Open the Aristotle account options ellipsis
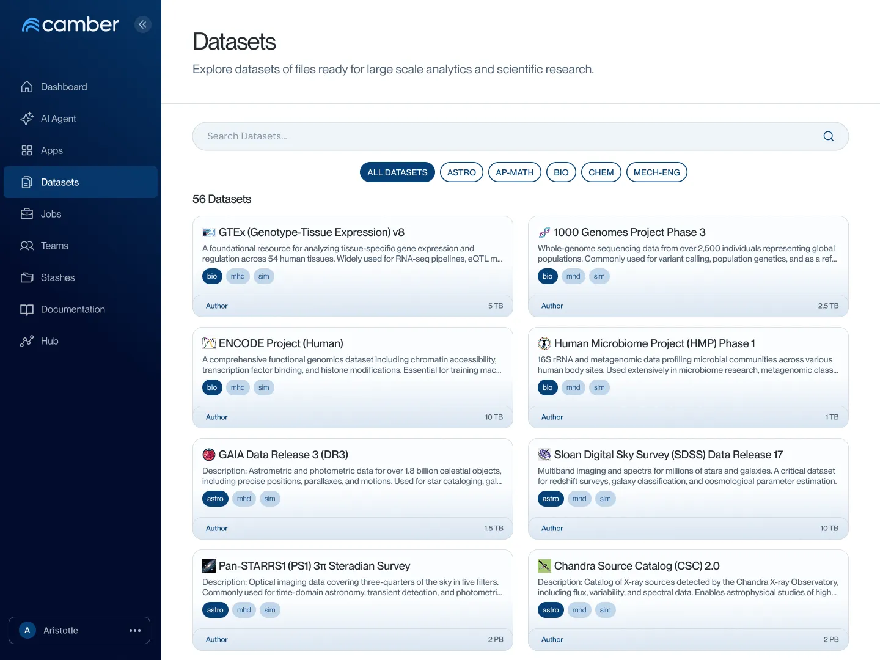This screenshot has height=660, width=880. pos(135,631)
